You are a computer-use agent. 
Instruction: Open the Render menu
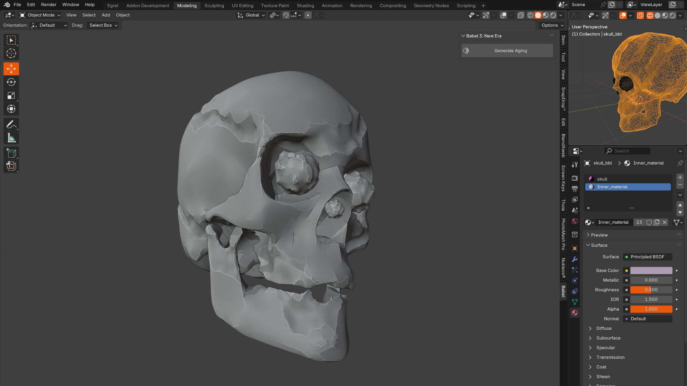pos(48,5)
